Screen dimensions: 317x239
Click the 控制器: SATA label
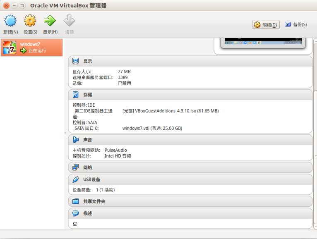(85, 122)
